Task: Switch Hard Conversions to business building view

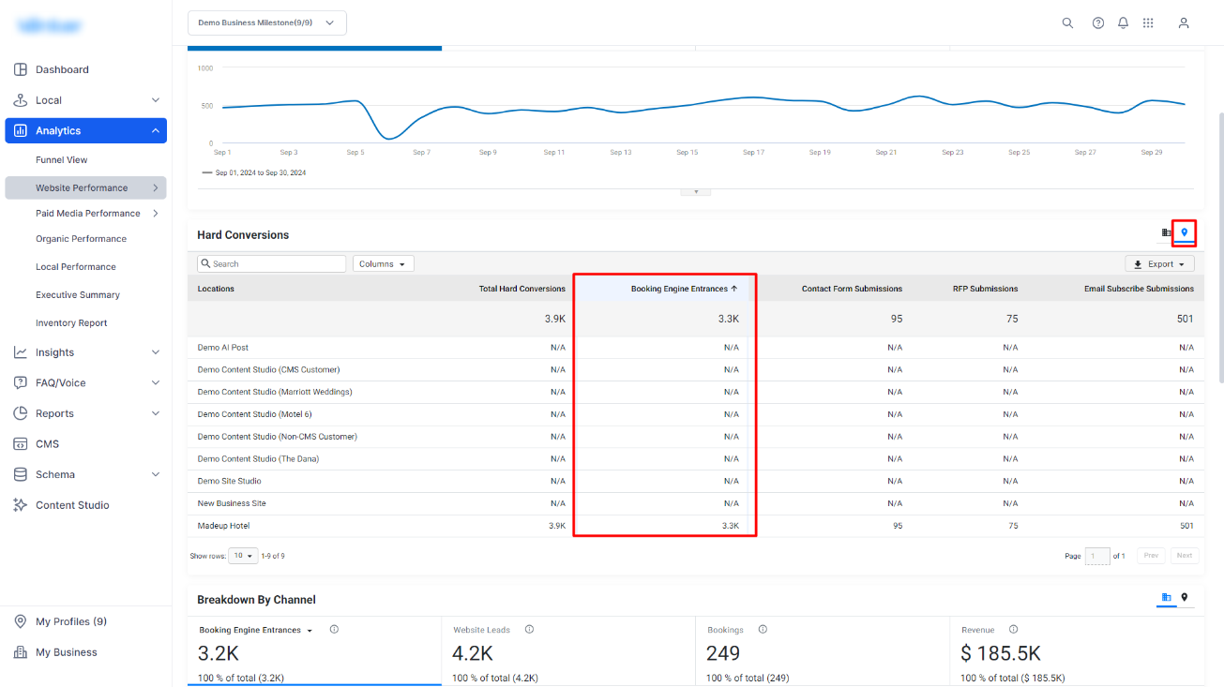Action: pos(1167,232)
